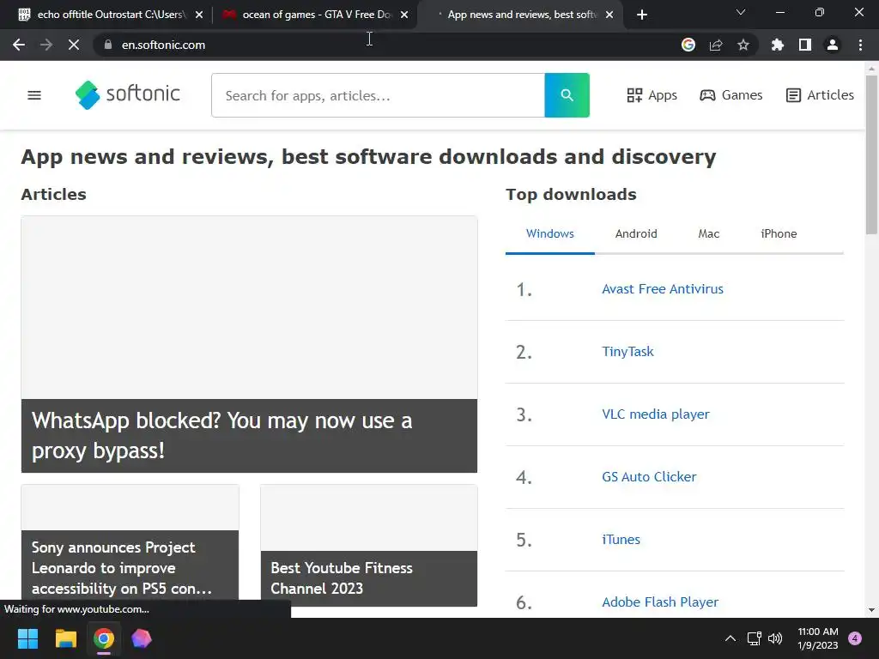This screenshot has height=659, width=879.
Task: Open the pink gem app on taskbar
Action: 142,638
